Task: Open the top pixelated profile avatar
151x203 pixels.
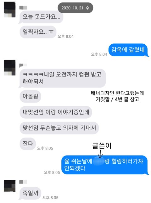Action: click(10, 9)
